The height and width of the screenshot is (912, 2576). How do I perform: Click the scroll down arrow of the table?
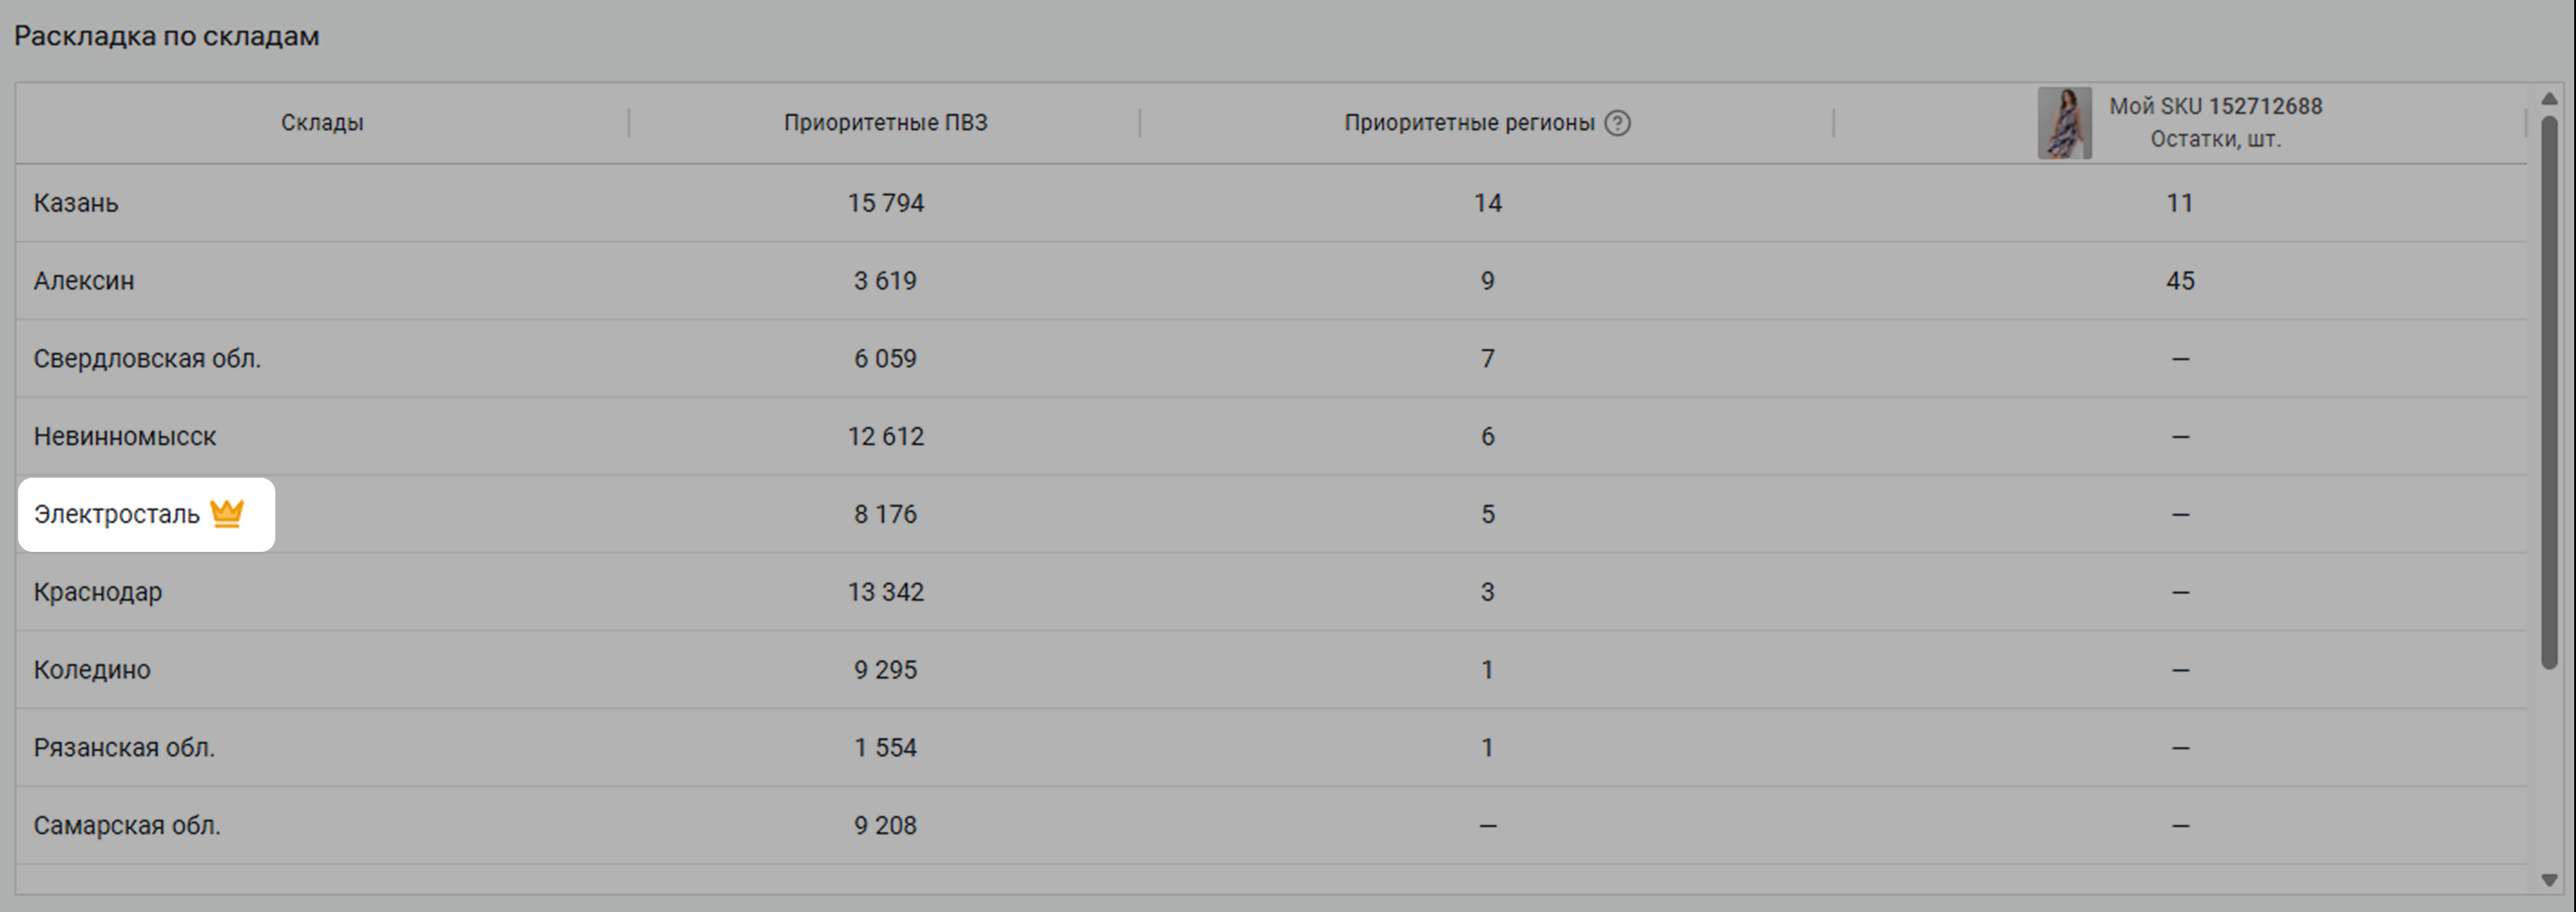coord(2549,880)
